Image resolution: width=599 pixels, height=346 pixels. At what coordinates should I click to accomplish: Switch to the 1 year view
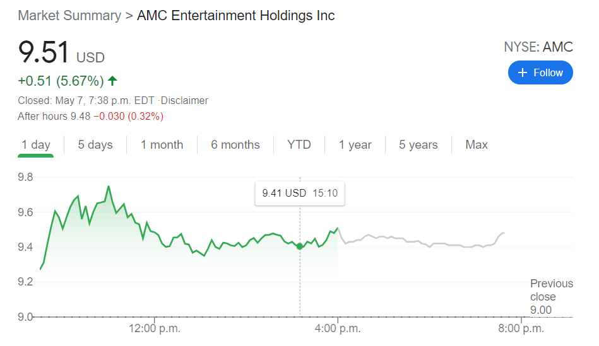pyautogui.click(x=355, y=145)
